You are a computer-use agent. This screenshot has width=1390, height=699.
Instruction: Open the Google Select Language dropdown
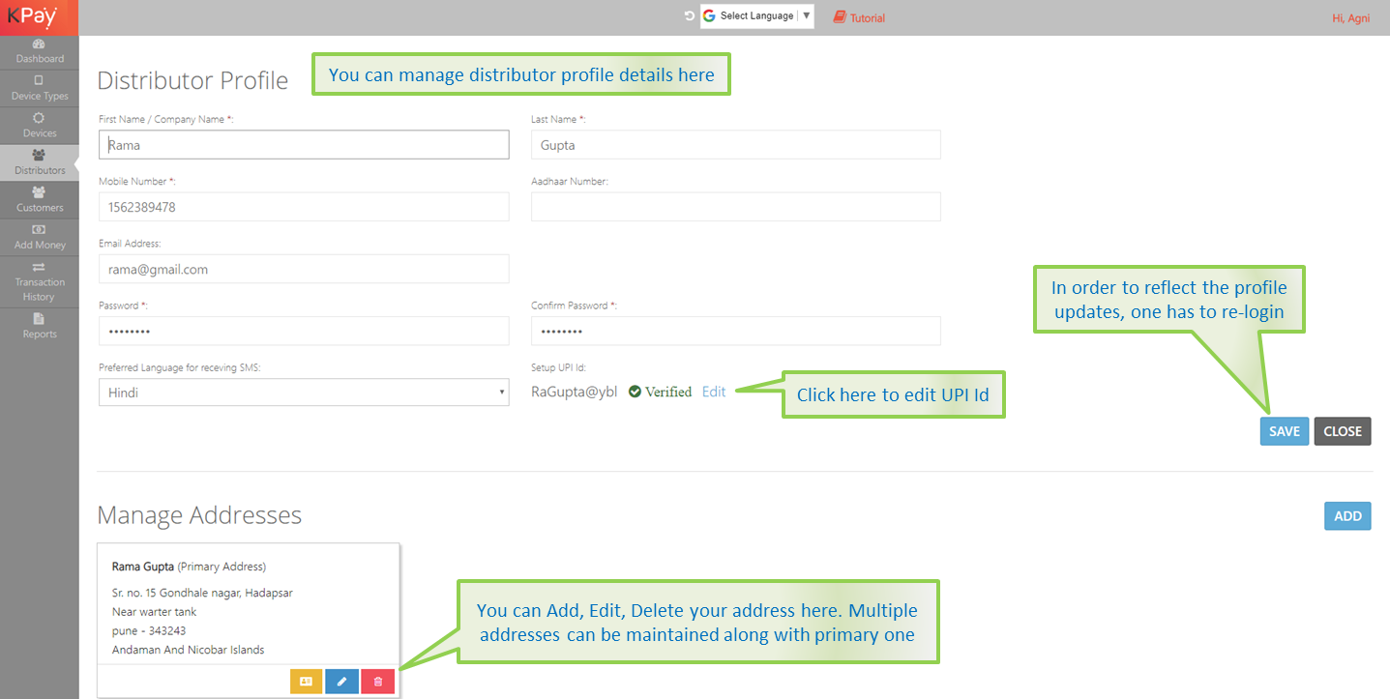(x=756, y=16)
